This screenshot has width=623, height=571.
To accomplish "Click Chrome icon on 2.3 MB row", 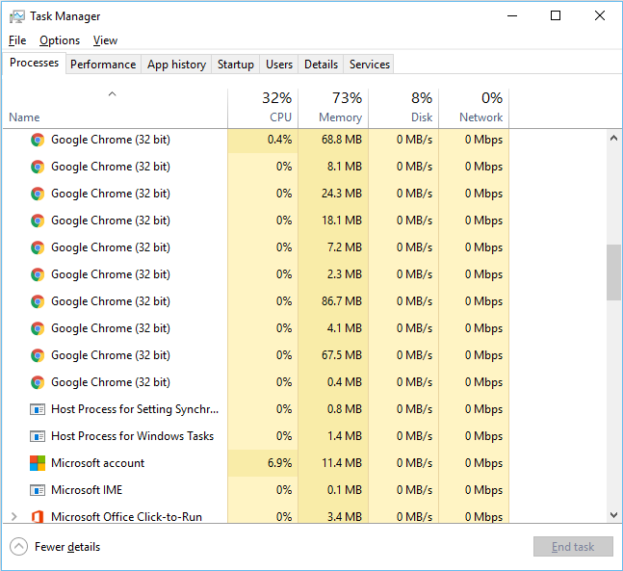I will (38, 275).
